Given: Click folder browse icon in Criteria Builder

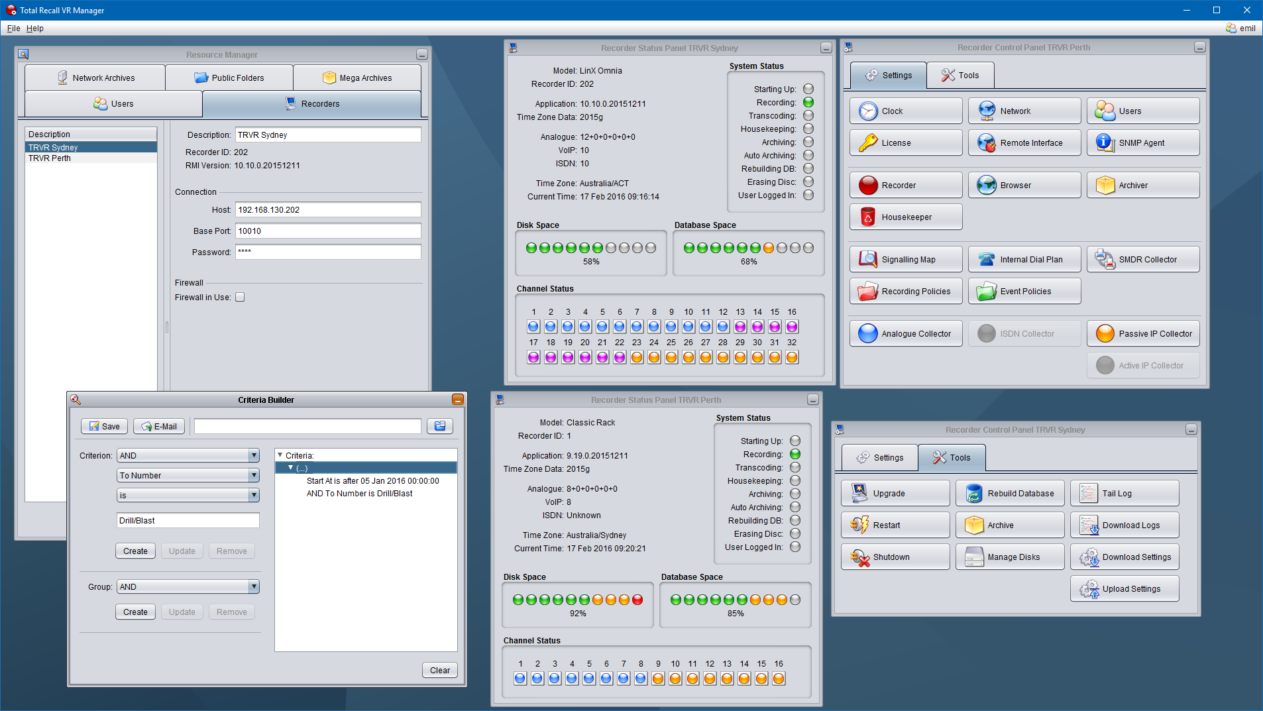Looking at the screenshot, I should [440, 426].
